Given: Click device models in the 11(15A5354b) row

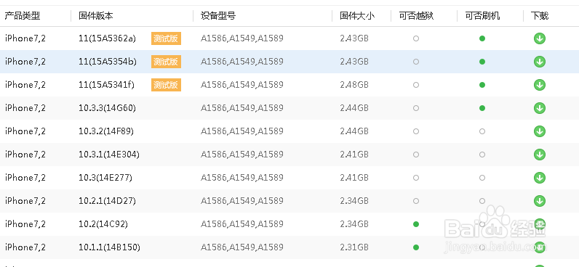Looking at the screenshot, I should [242, 62].
